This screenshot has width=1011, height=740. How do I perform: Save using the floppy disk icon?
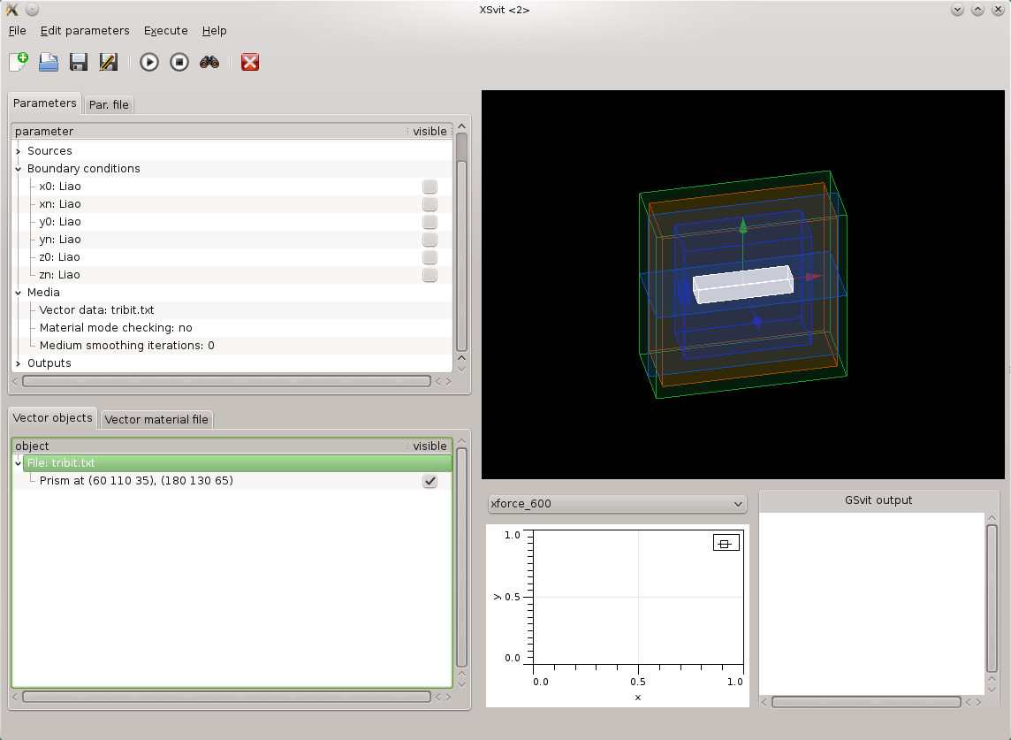[x=79, y=62]
